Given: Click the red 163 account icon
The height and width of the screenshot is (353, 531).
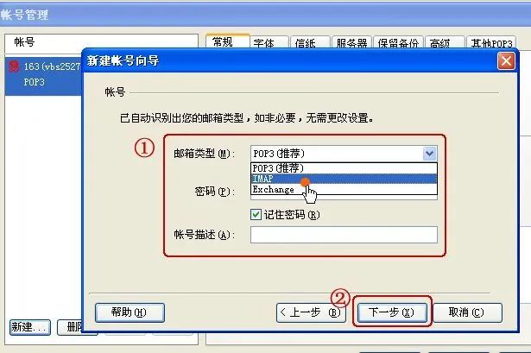Looking at the screenshot, I should coord(14,66).
